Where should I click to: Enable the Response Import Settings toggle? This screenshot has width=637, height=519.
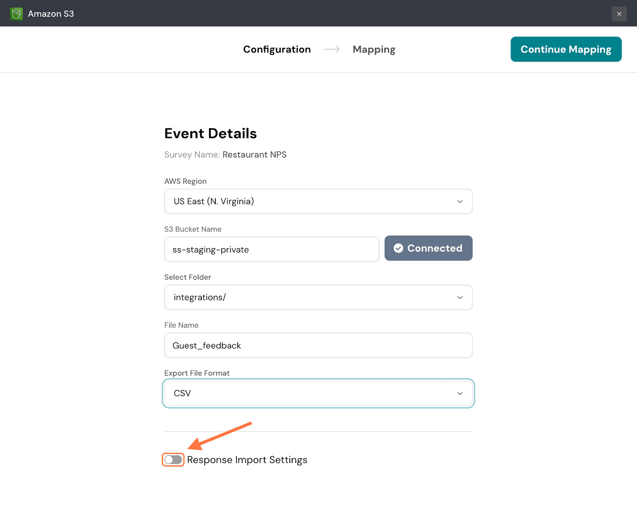(173, 460)
